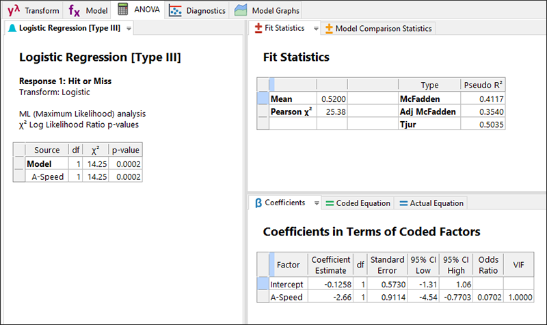547x325 pixels.
Task: Click the Diagnostics scatter plot icon
Action: [176, 11]
